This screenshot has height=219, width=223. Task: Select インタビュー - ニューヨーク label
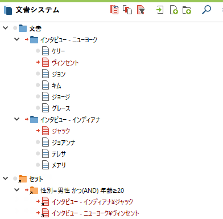coord(69,40)
